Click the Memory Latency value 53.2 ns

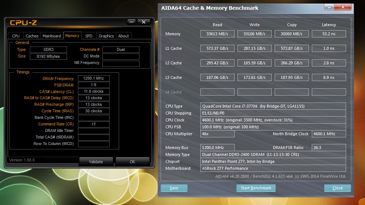329,34
